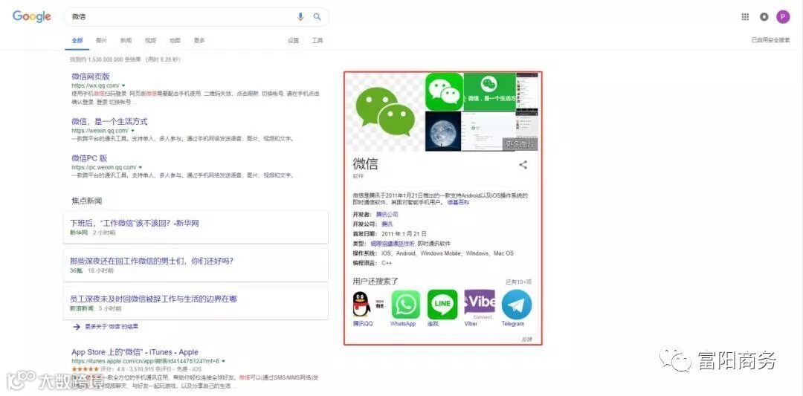Open the 工具 search tools

pyautogui.click(x=317, y=40)
